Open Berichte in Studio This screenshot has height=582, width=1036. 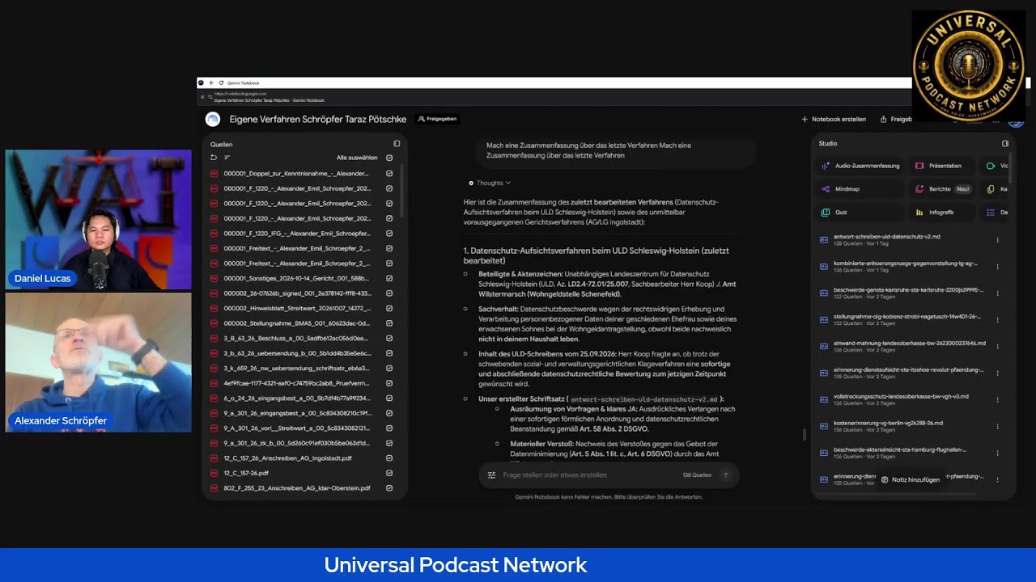[944, 189]
